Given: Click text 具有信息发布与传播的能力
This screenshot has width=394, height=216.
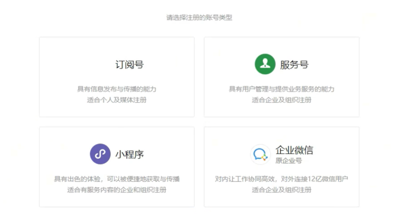Looking at the screenshot, I should click(x=117, y=89).
